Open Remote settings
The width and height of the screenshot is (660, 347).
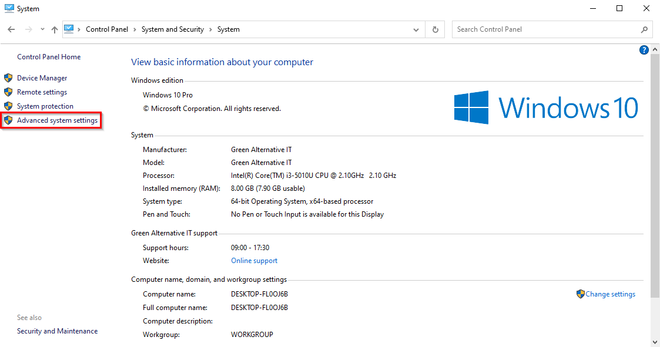tap(42, 92)
